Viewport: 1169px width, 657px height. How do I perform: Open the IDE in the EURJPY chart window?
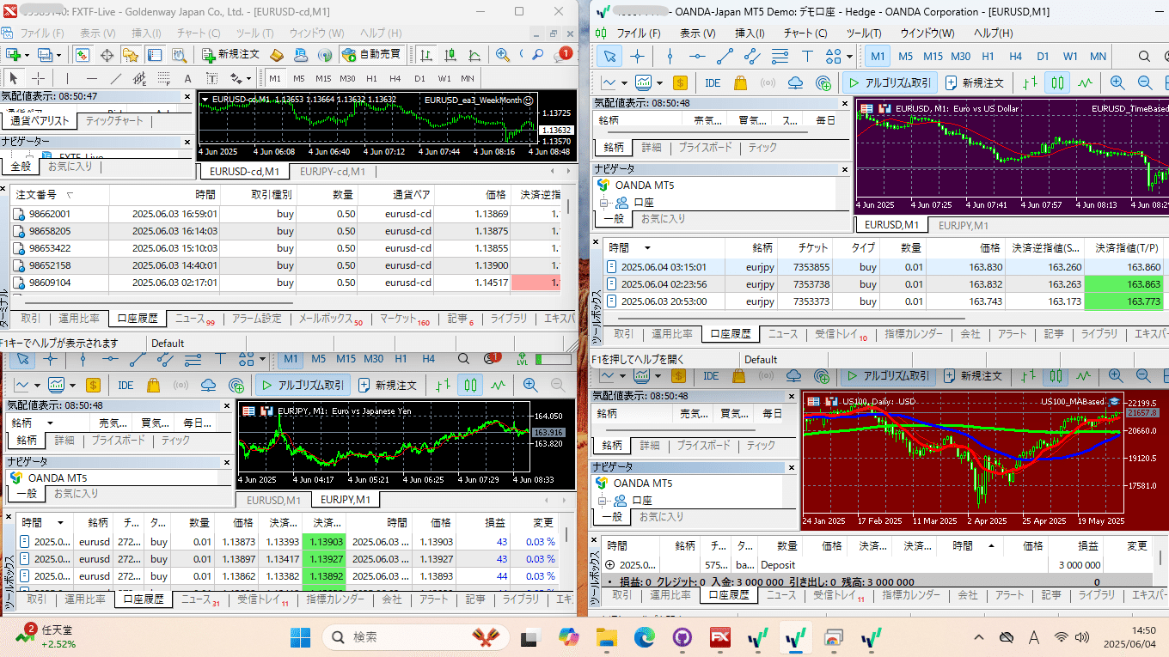pyautogui.click(x=125, y=385)
